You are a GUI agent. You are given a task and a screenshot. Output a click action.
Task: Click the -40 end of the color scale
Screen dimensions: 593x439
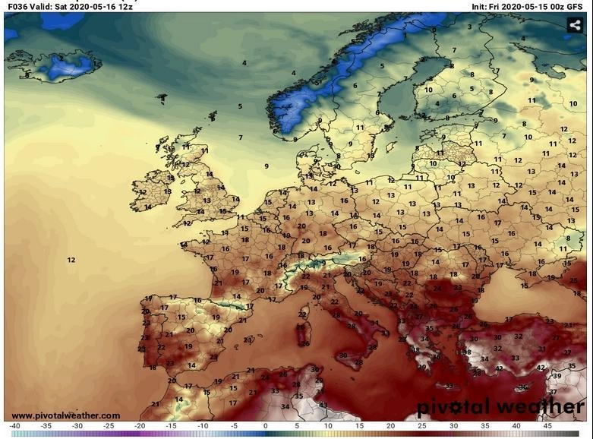coord(14,426)
